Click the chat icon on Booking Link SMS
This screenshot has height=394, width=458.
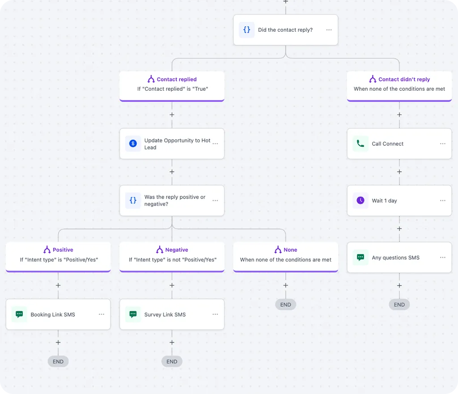[x=19, y=314]
